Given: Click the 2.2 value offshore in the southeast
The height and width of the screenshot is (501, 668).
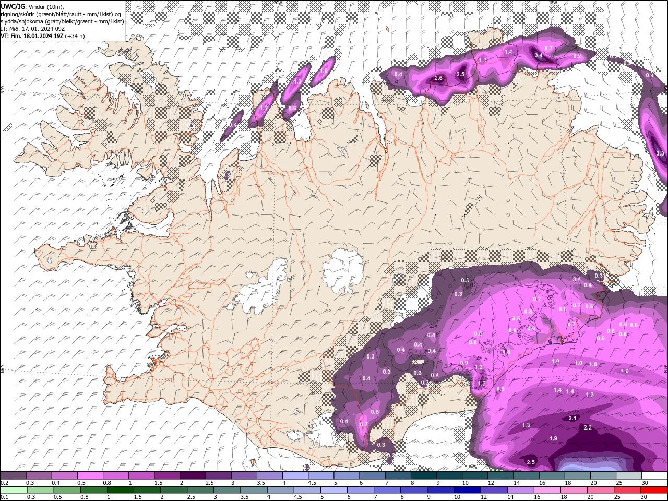Looking at the screenshot, I should (588, 427).
